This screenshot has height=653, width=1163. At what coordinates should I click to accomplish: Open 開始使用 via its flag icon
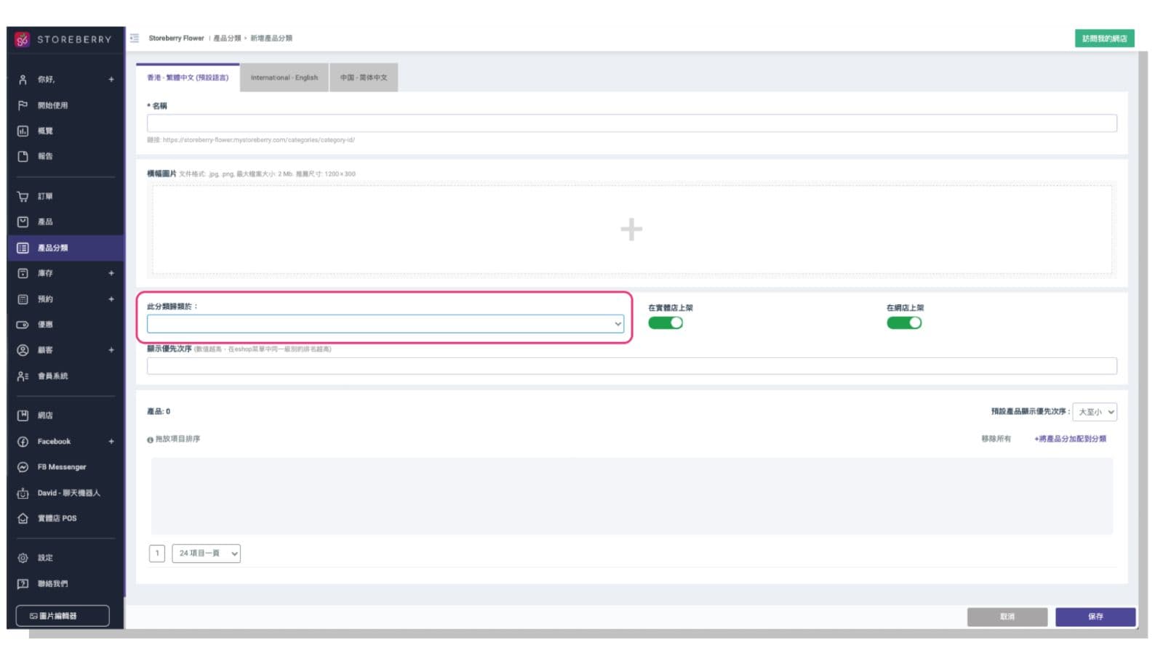(23, 105)
